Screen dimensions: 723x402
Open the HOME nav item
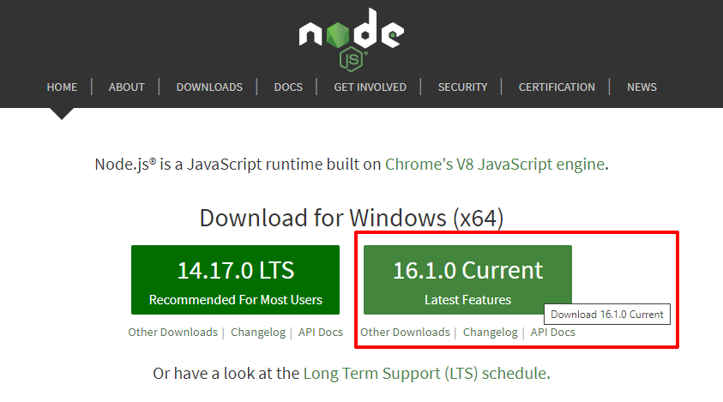(x=62, y=87)
